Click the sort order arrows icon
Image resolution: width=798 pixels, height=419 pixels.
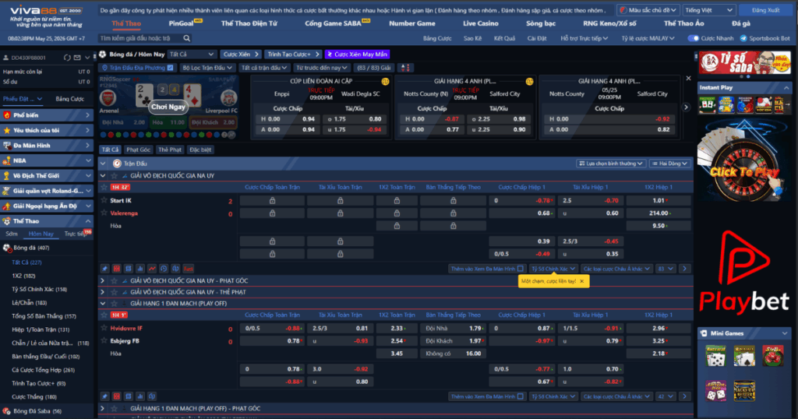[405, 68]
